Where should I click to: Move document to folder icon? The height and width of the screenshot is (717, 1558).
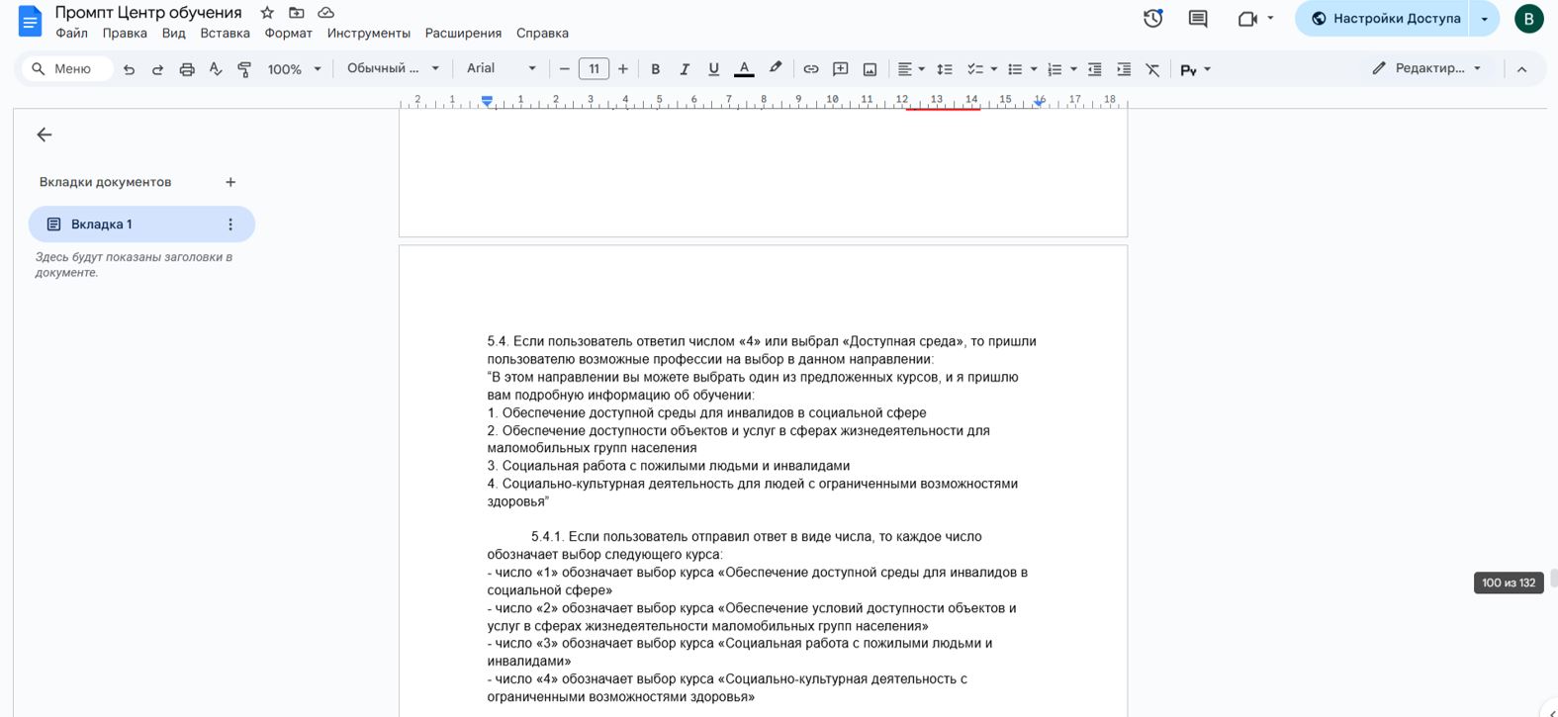(x=296, y=13)
